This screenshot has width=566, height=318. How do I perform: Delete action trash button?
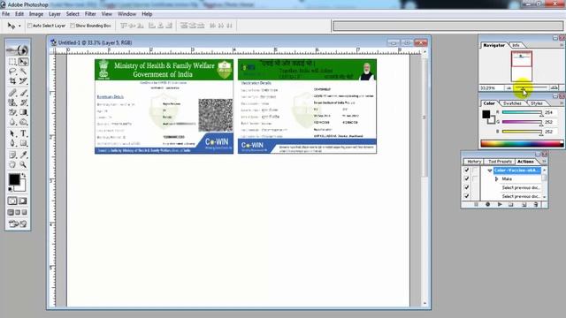(x=536, y=204)
